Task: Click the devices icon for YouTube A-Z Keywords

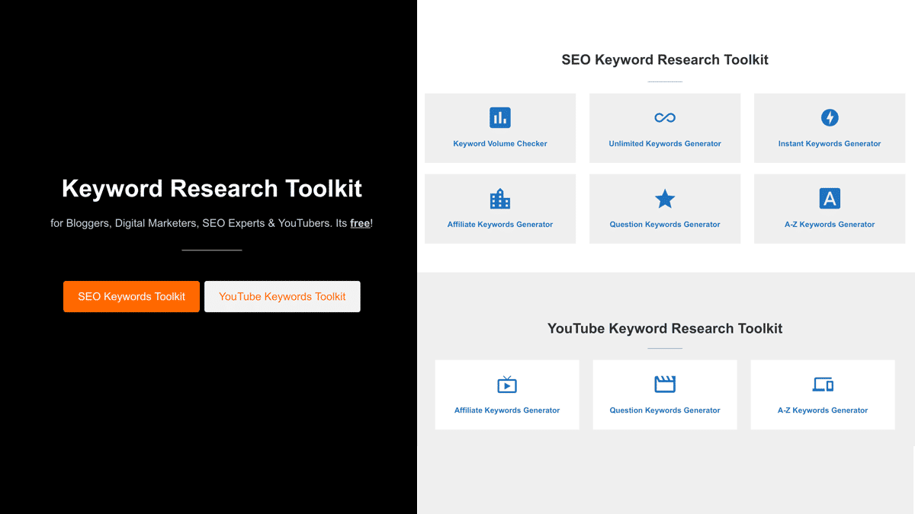Action: point(823,385)
